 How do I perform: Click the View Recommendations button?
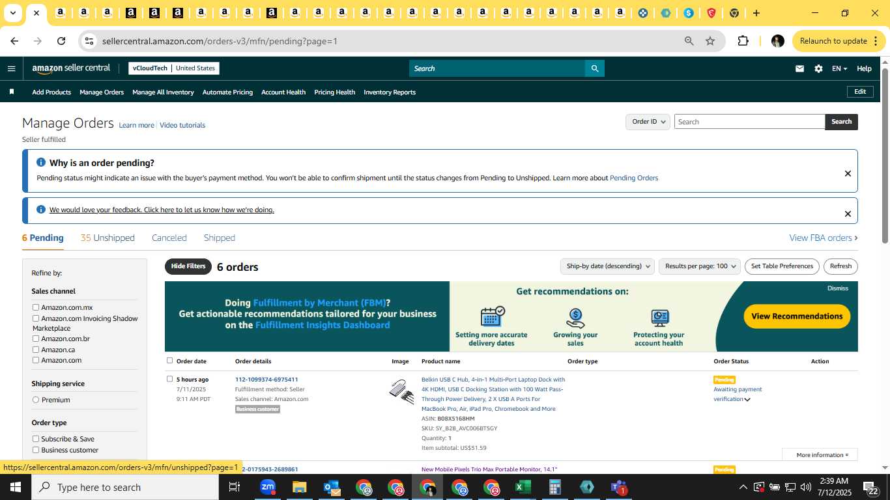coord(797,316)
